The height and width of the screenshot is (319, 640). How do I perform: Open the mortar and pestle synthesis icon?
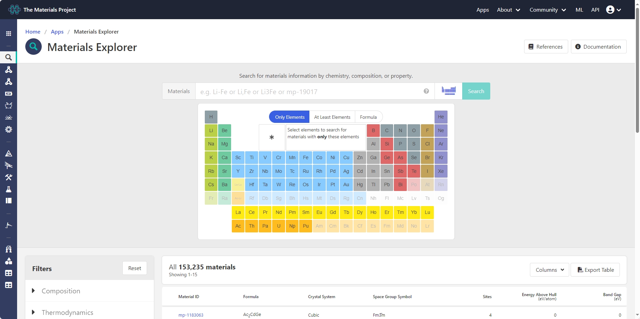9,105
